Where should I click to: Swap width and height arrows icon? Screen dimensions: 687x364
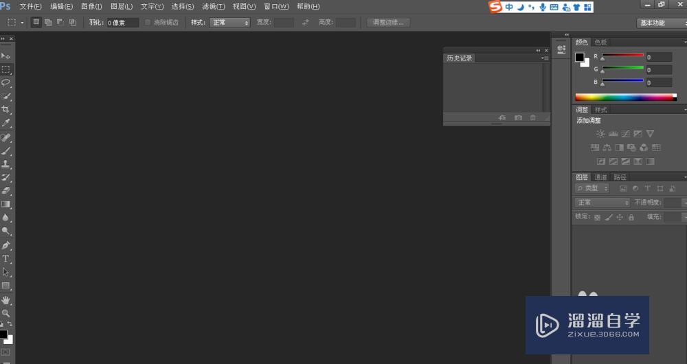306,23
